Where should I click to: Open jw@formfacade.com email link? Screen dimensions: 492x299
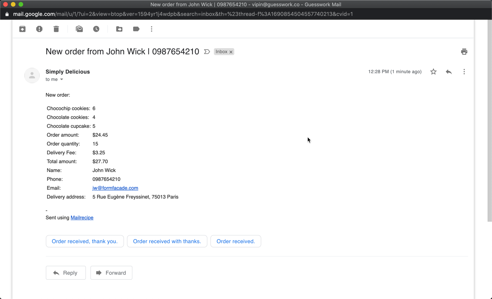click(x=115, y=188)
